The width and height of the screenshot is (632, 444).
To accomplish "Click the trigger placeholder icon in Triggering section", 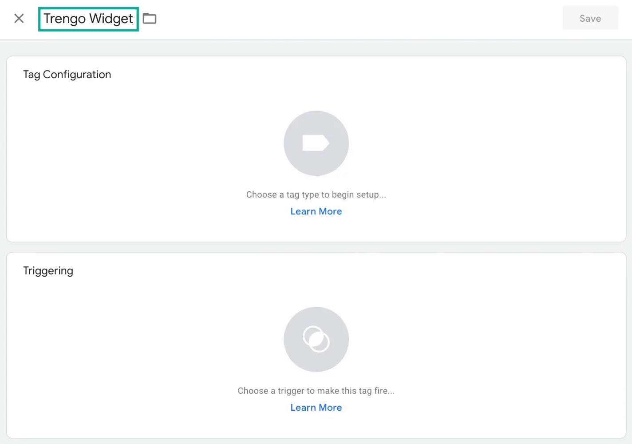I will coord(316,339).
